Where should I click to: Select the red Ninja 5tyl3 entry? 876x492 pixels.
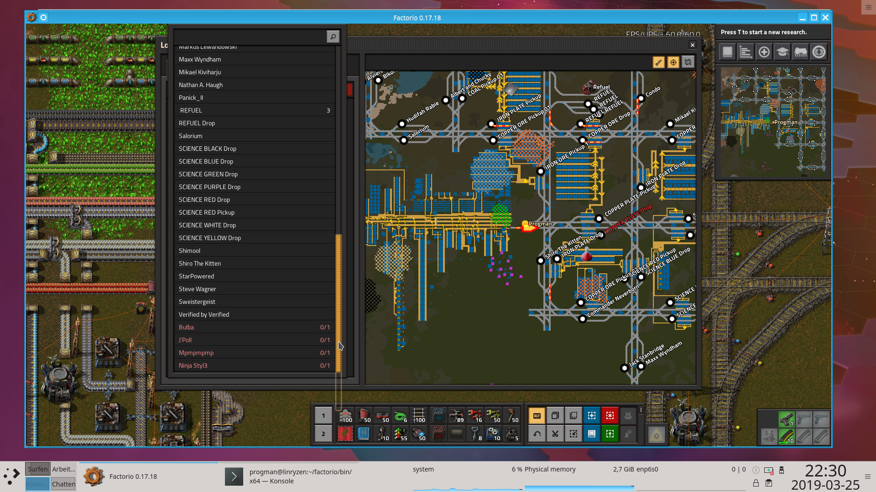255,366
